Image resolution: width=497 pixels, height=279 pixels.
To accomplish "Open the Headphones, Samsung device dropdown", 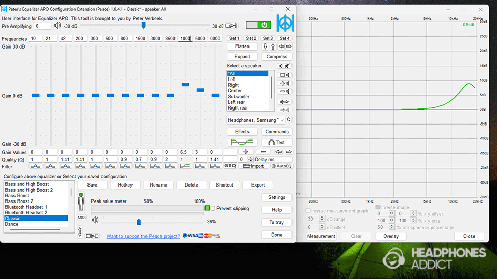I will click(256, 120).
